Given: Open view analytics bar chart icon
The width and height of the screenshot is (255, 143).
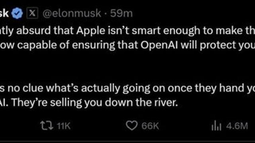Looking at the screenshot, I should point(216,126).
